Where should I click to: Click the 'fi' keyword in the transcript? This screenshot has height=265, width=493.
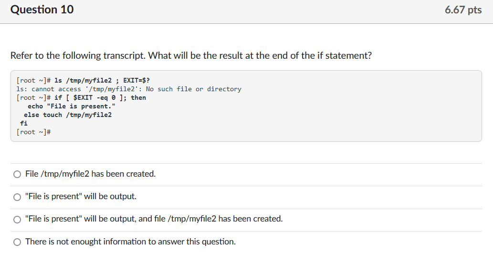(x=24, y=123)
